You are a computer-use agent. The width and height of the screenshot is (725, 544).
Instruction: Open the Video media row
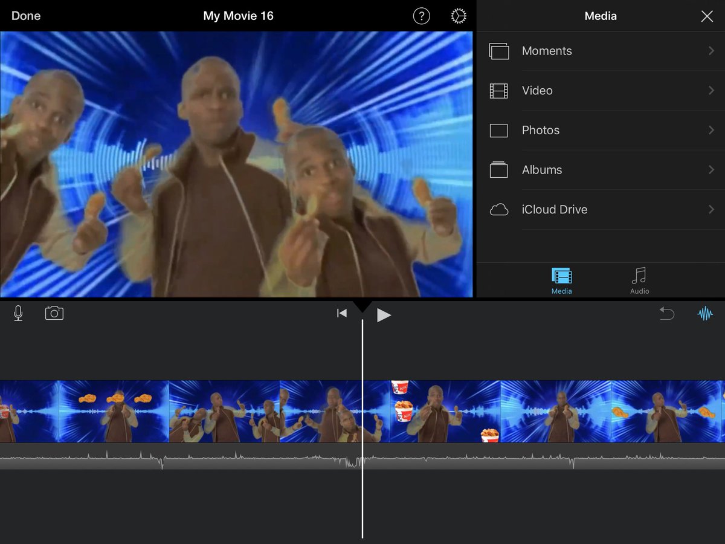tap(601, 91)
